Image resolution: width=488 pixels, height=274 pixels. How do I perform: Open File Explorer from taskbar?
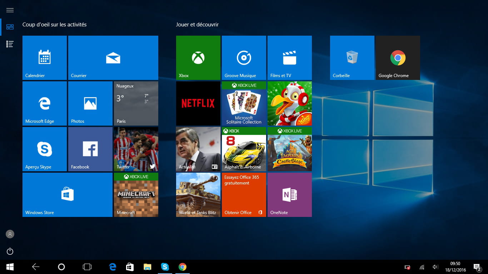[x=147, y=267]
